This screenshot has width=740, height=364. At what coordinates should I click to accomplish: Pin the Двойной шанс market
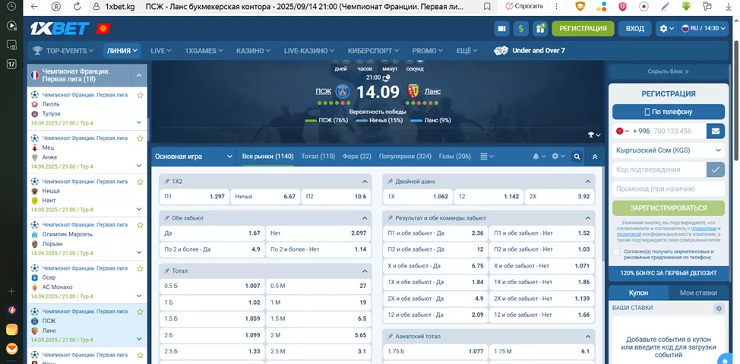pos(391,182)
